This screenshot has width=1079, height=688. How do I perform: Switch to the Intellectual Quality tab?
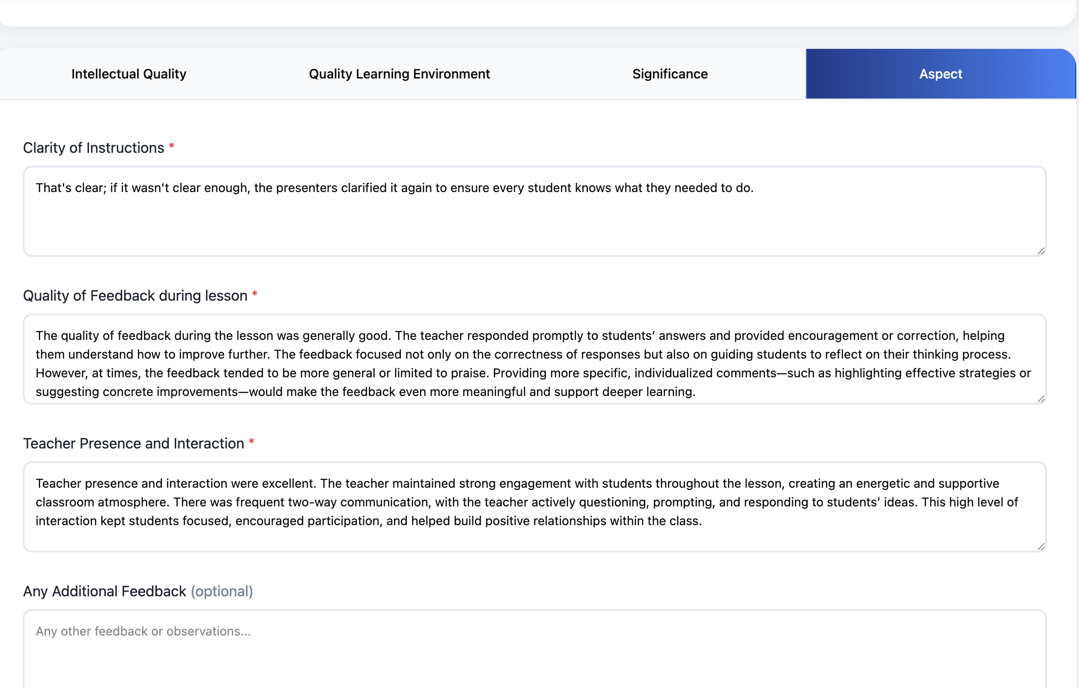[129, 74]
